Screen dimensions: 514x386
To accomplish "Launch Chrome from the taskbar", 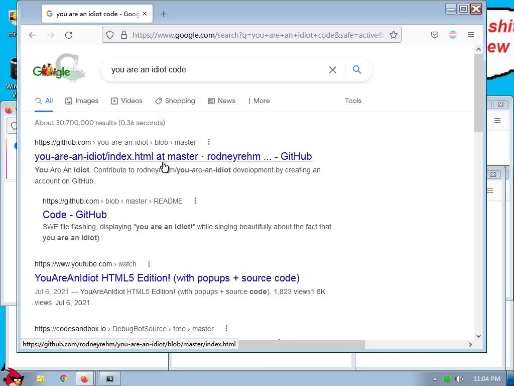I will (63, 379).
